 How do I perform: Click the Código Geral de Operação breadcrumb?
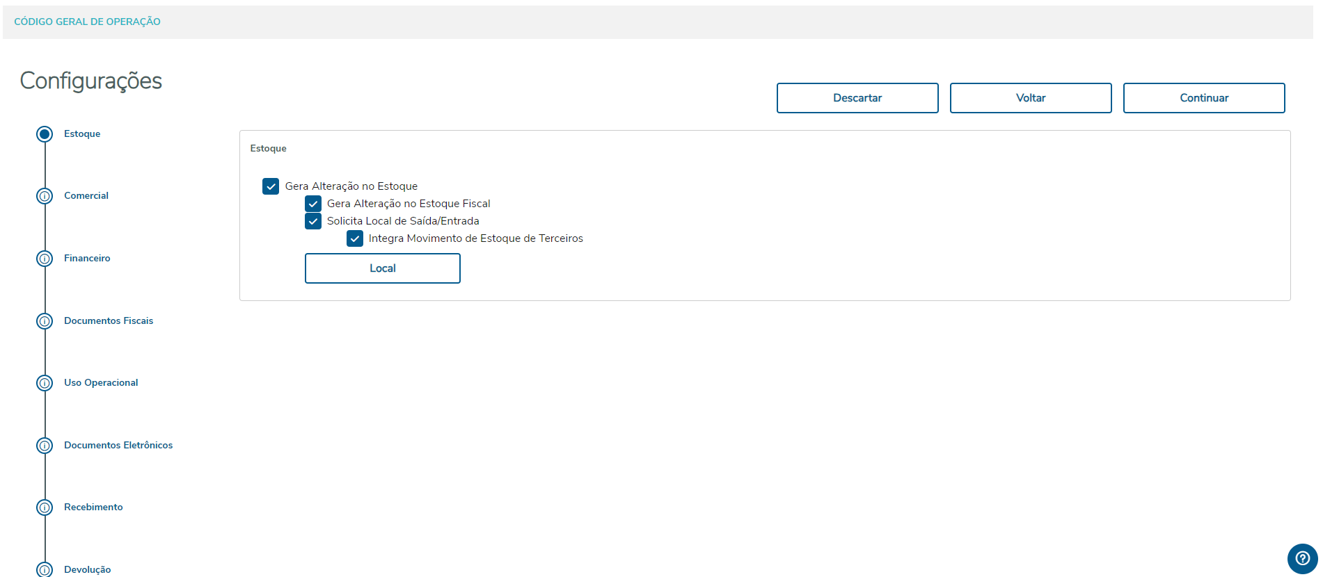coord(87,22)
